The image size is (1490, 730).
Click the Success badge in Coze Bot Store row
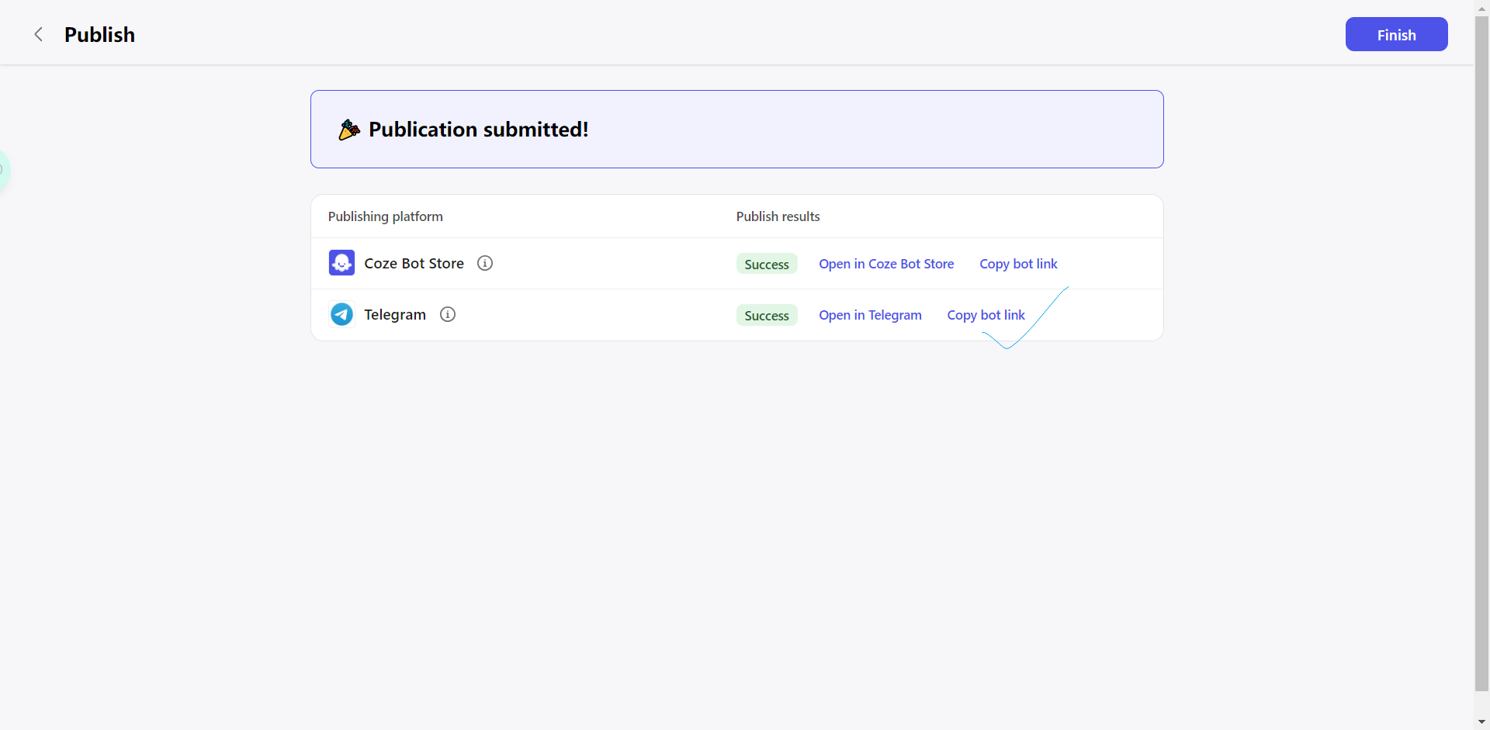(767, 264)
